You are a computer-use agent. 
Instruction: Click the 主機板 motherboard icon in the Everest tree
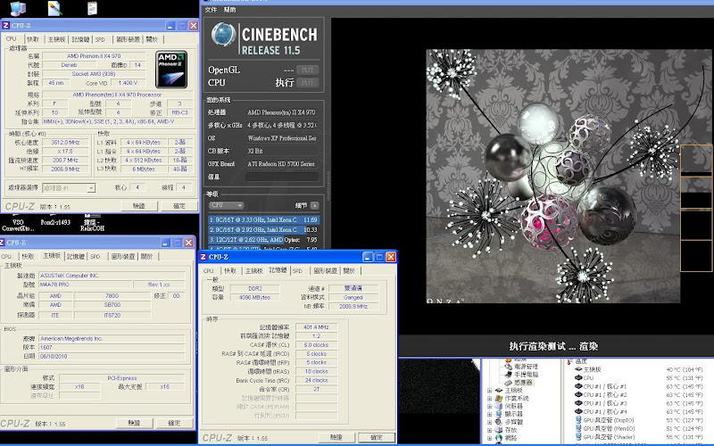(x=499, y=390)
